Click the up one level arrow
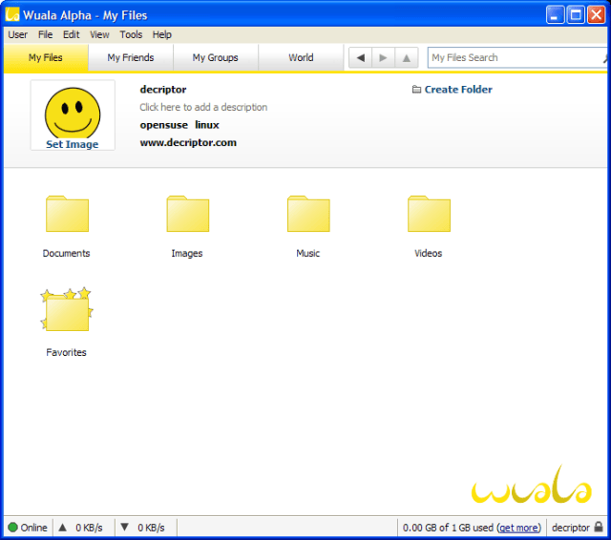The image size is (611, 540). point(406,57)
